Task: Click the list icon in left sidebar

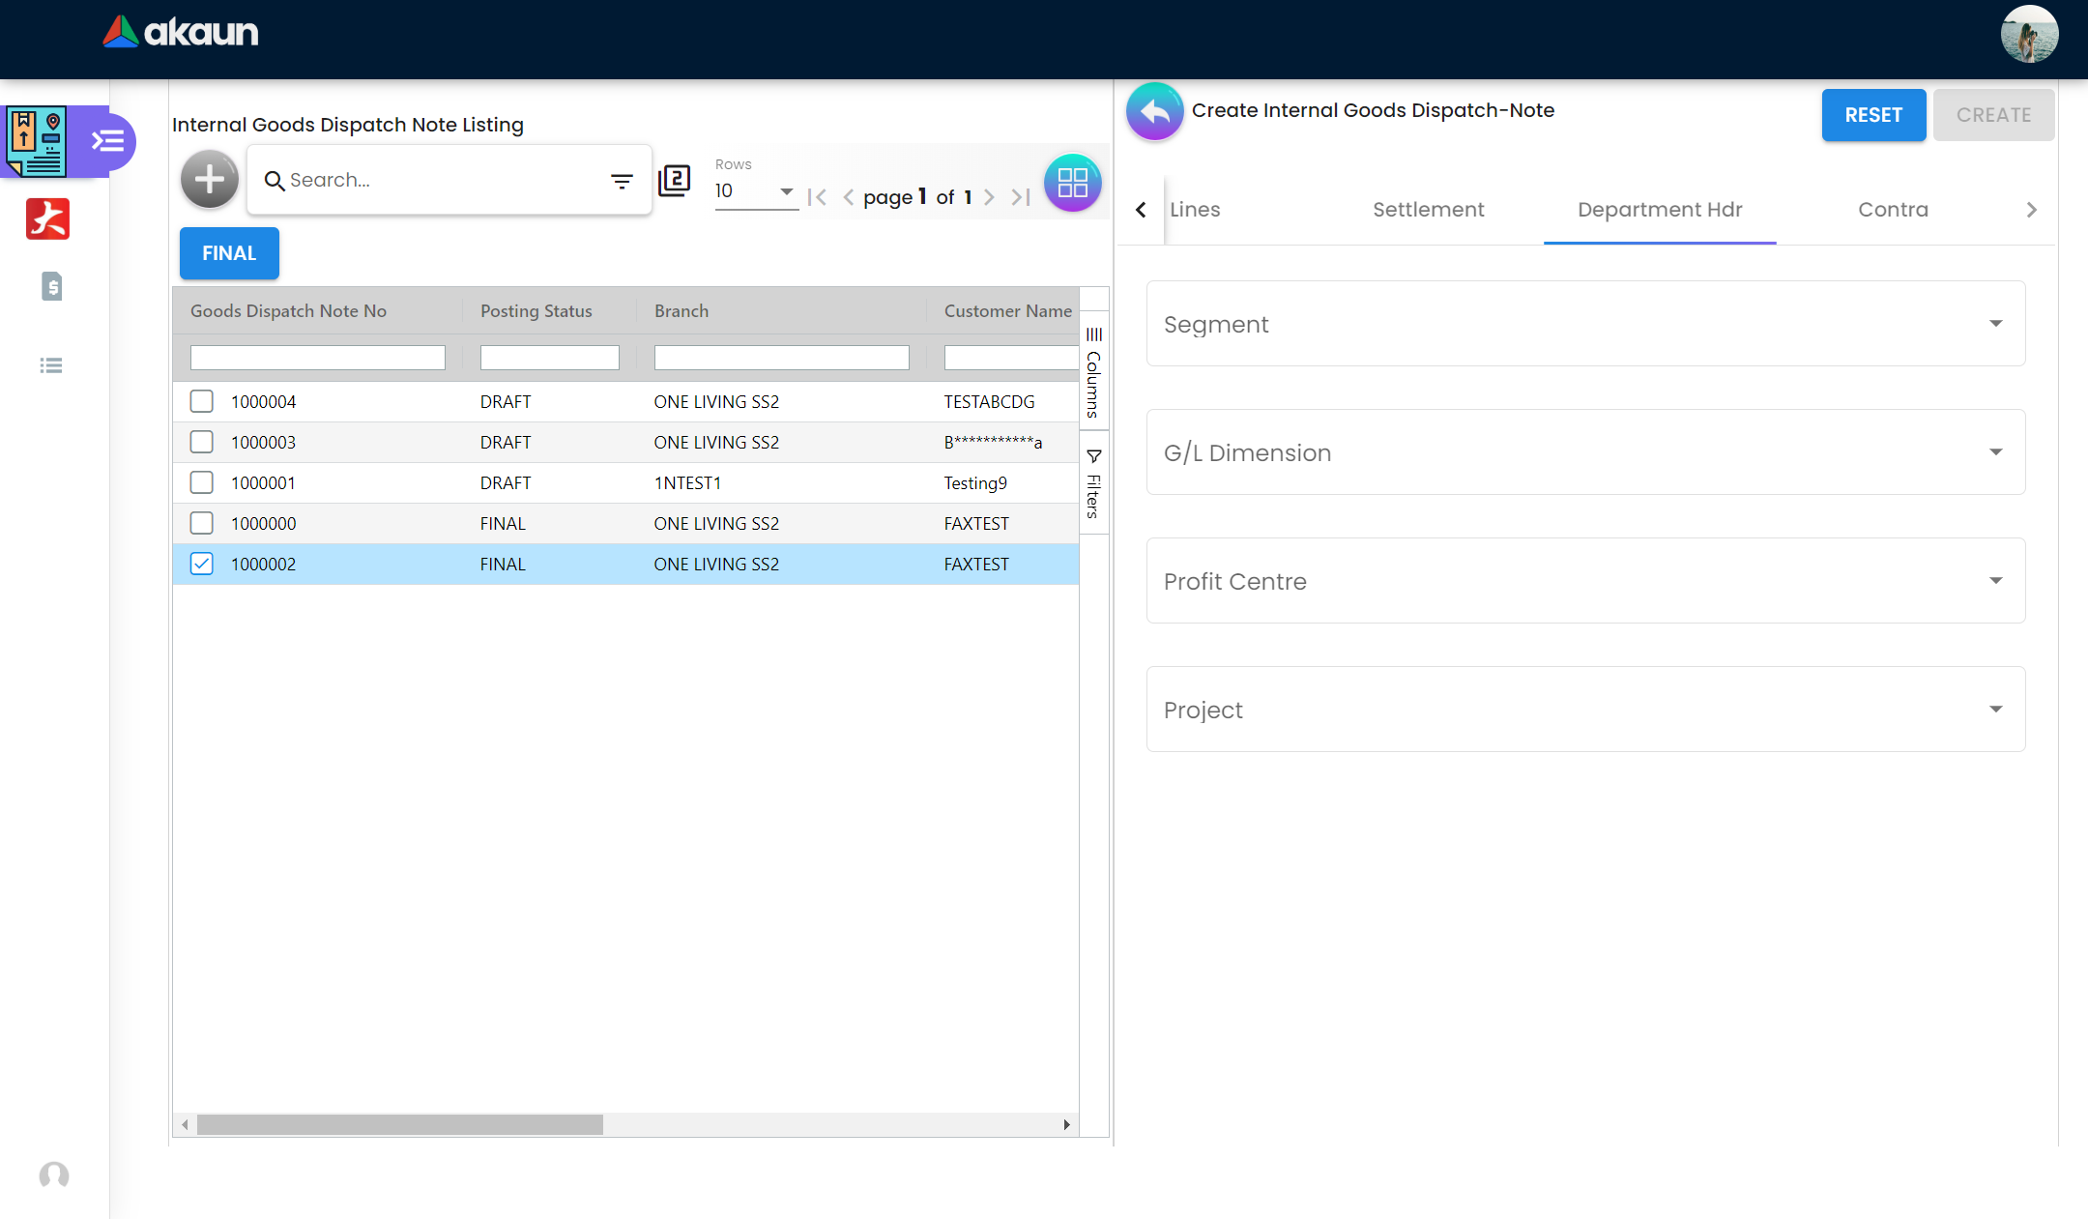Action: (51, 365)
